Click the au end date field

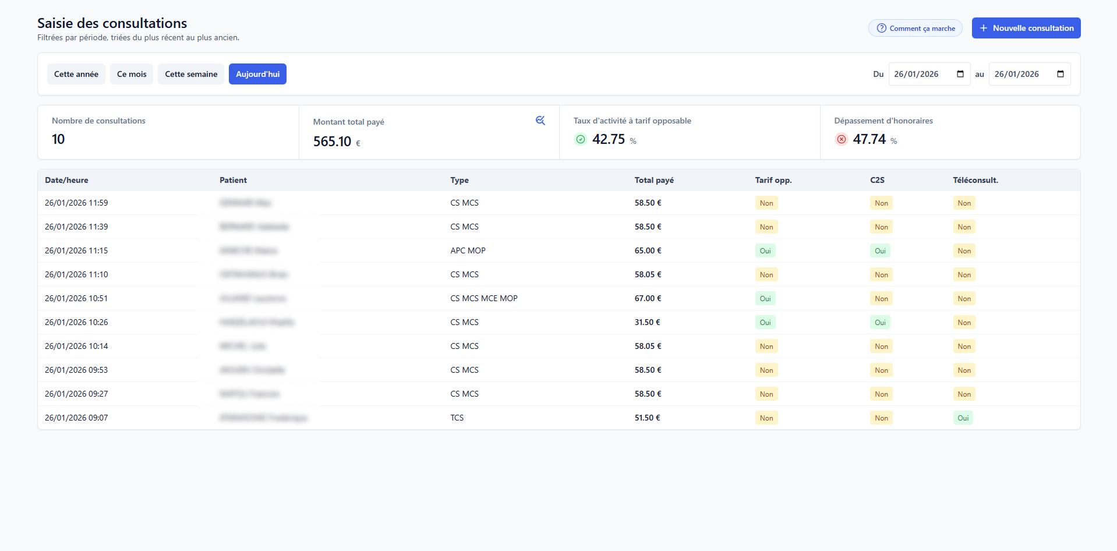point(1020,74)
